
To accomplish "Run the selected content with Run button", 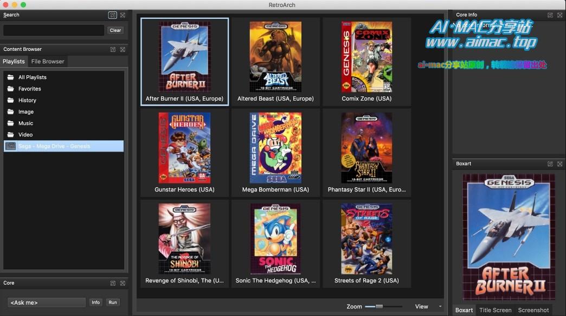I will click(x=113, y=302).
